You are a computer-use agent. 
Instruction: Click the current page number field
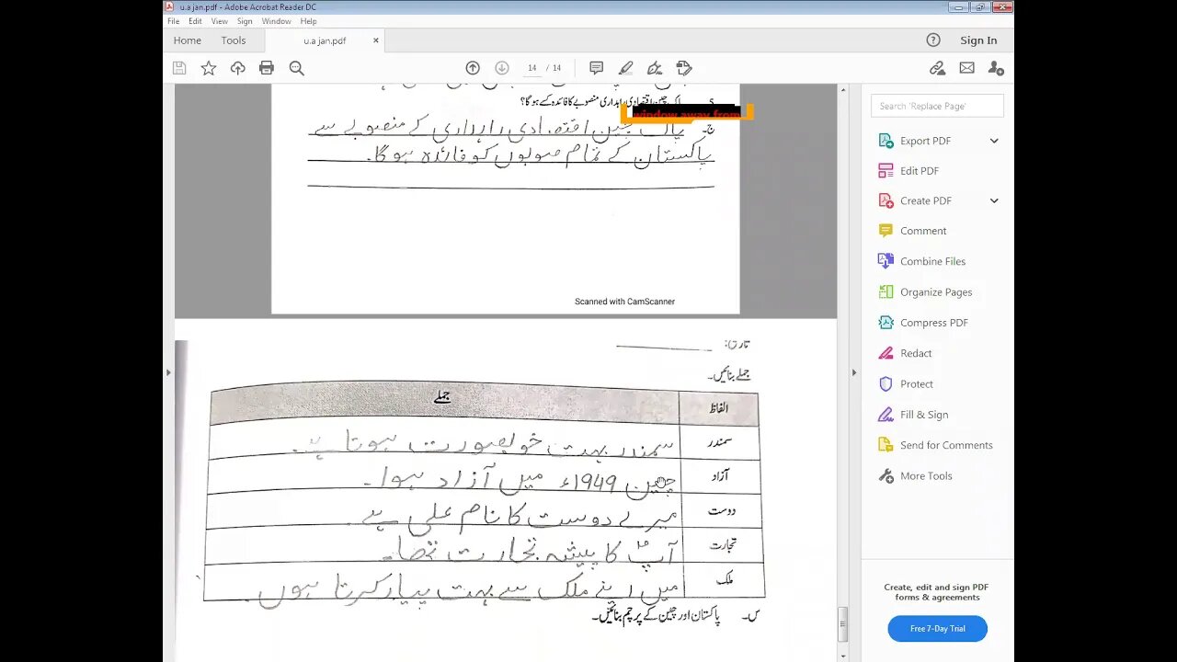(531, 68)
